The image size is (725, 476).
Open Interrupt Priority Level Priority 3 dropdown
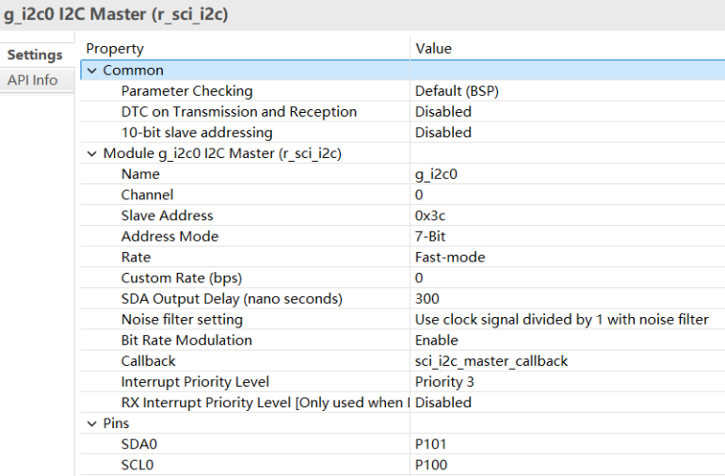444,382
